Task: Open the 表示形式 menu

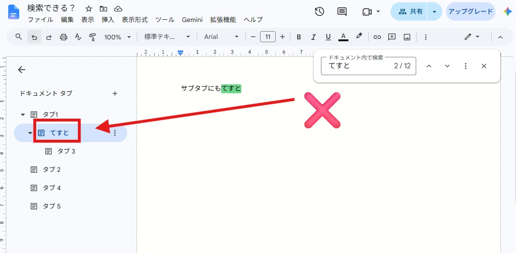Action: (x=135, y=19)
